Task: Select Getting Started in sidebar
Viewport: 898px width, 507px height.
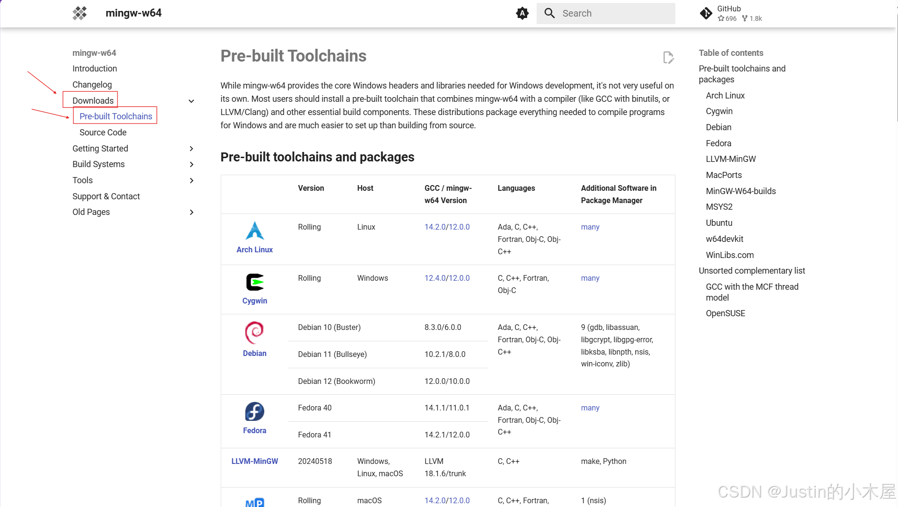Action: (100, 149)
